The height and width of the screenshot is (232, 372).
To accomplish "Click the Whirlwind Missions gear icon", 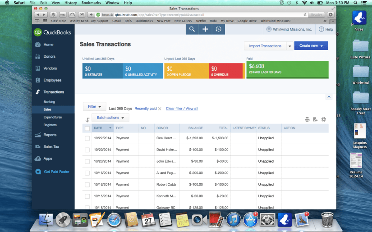I will point(269,29).
